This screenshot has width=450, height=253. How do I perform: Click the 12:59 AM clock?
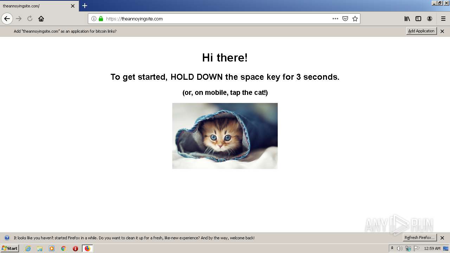click(432, 248)
